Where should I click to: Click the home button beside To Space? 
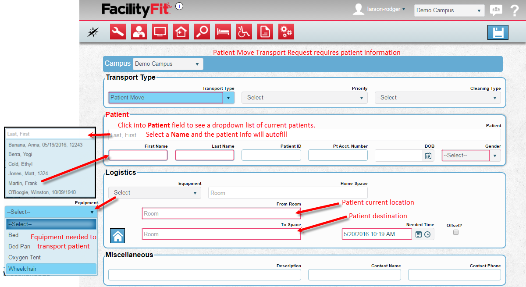tap(118, 236)
